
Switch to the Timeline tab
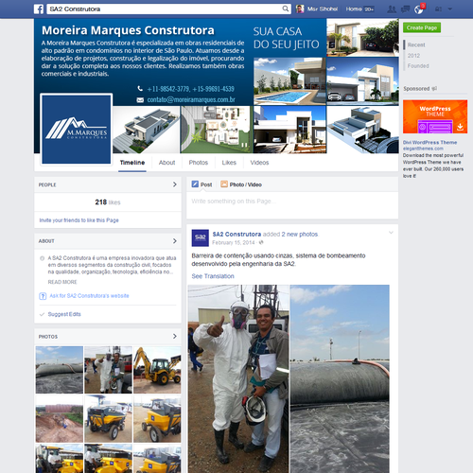click(132, 163)
